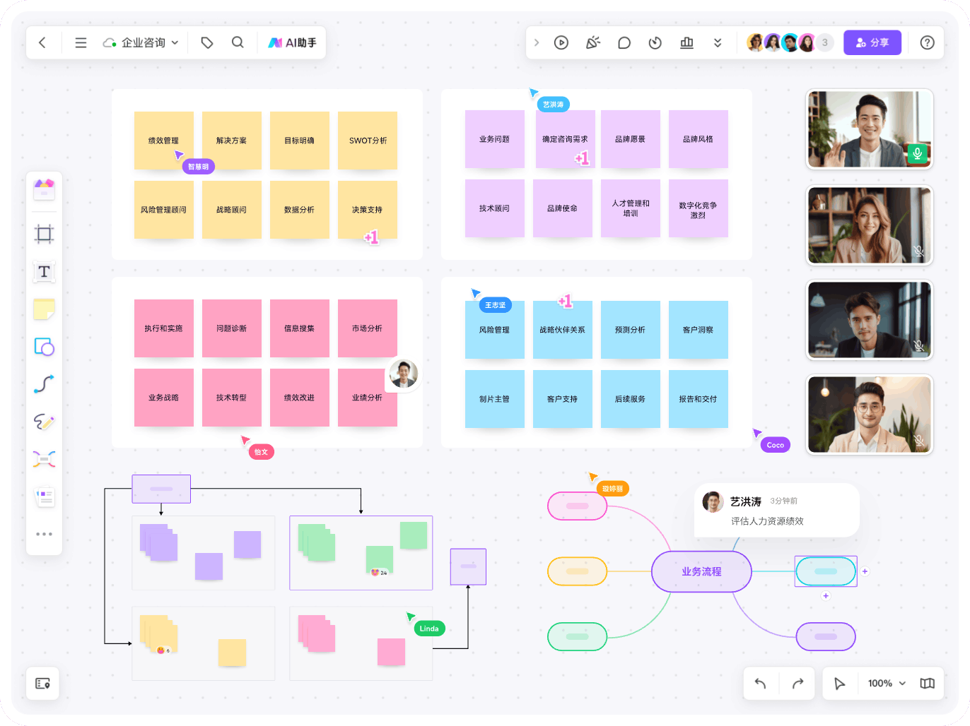
Task: Click the 分享 share button
Action: coord(872,42)
